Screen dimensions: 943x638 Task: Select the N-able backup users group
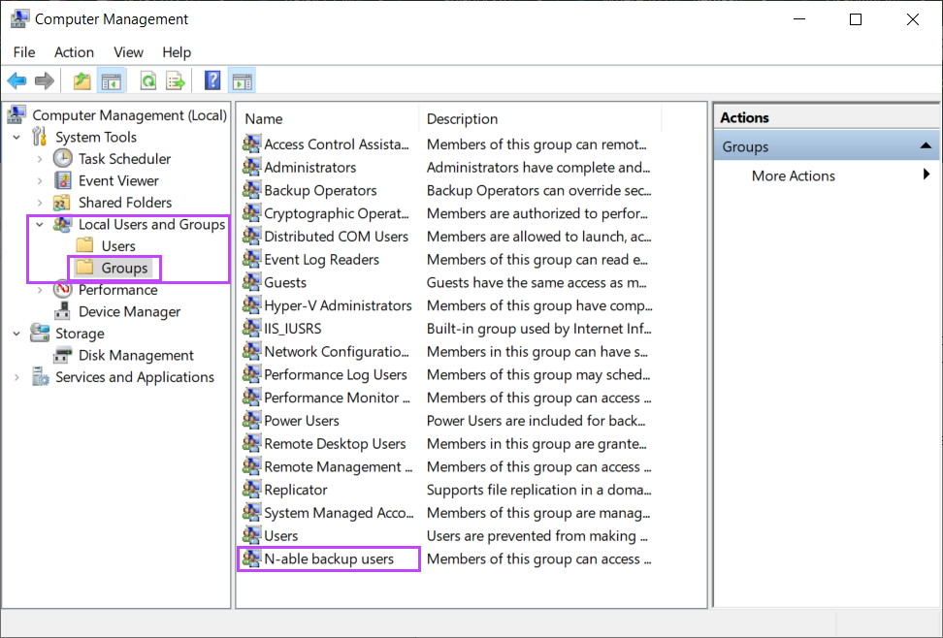click(328, 559)
